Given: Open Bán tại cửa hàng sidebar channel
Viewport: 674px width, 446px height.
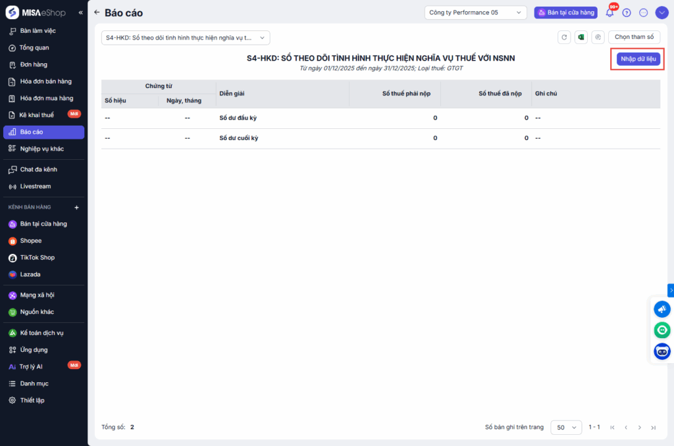Looking at the screenshot, I should (43, 224).
